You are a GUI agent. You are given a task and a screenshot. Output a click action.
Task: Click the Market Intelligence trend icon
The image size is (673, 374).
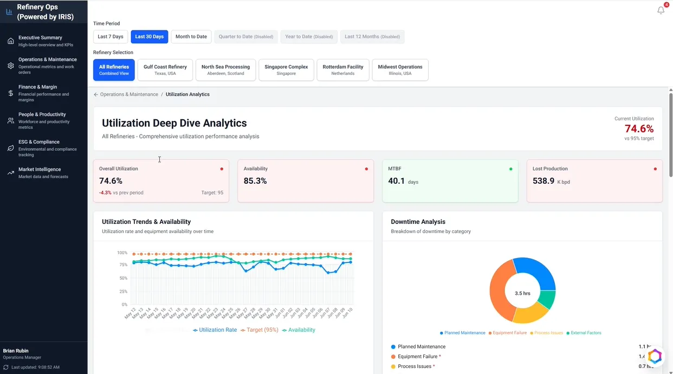click(10, 173)
